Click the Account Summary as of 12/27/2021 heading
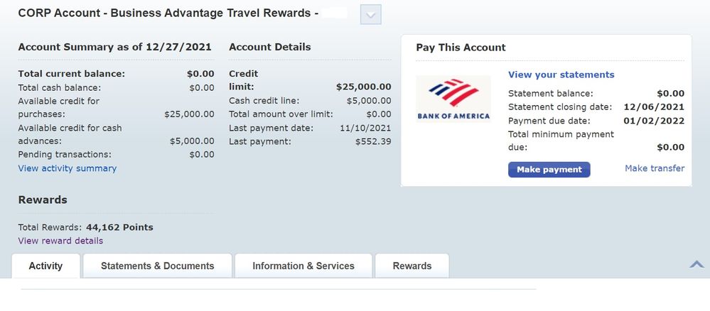This screenshot has height=311, width=710. coord(114,48)
